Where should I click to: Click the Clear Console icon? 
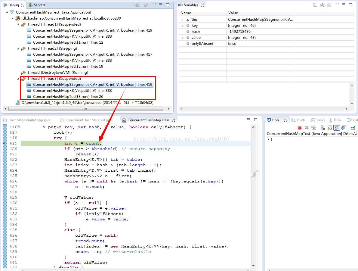pos(323,128)
